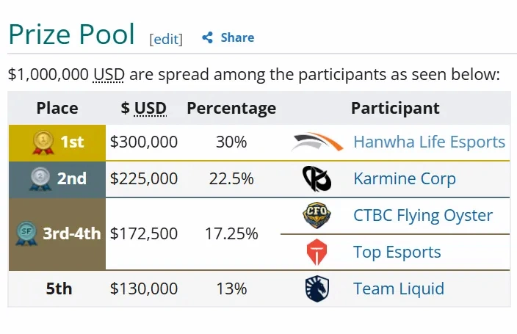Click the share icon beside Prize Pool
Image resolution: width=517 pixels, height=334 pixels.
208,38
